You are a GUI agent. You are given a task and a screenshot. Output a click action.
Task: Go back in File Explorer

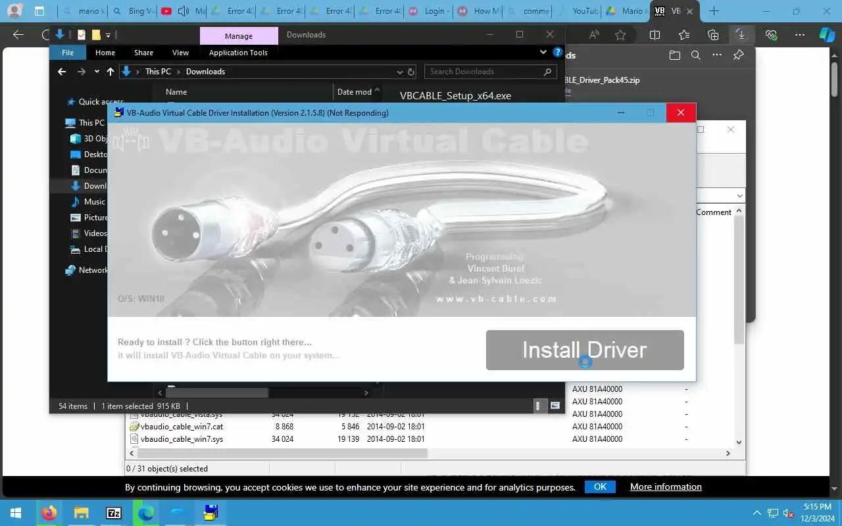pos(62,72)
